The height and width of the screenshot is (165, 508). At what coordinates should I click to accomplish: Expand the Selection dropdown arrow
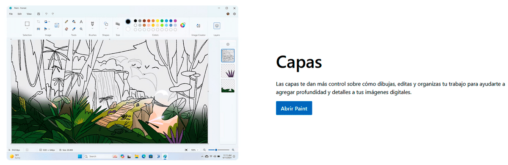click(x=27, y=28)
